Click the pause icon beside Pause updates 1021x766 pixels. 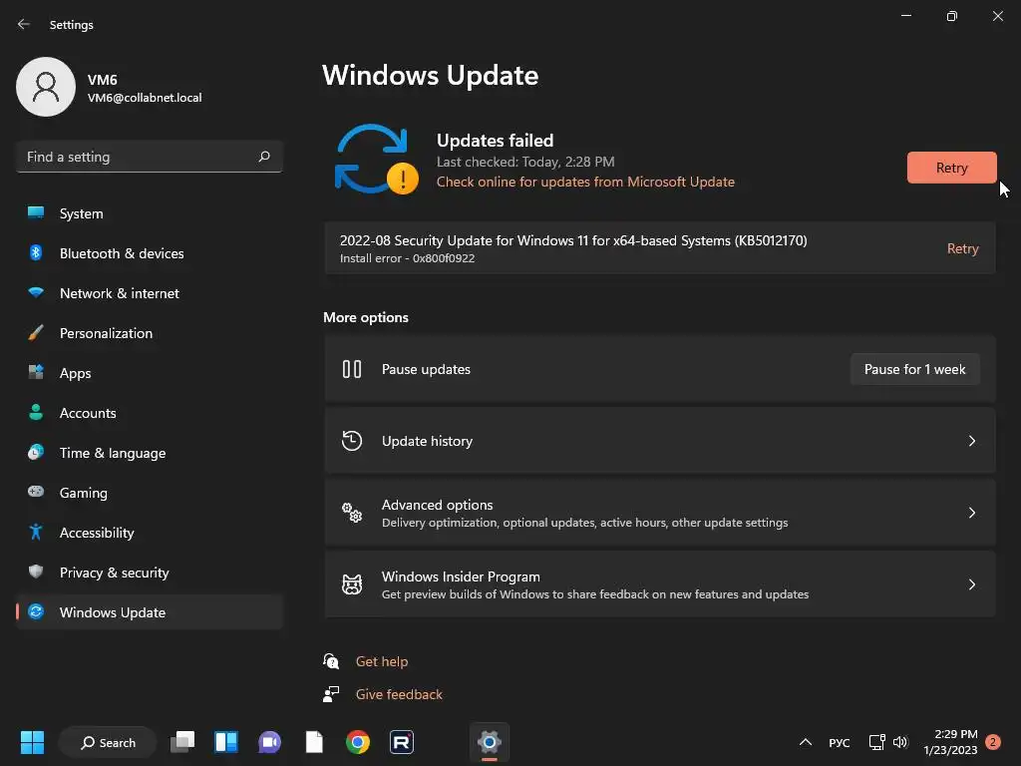pyautogui.click(x=352, y=369)
